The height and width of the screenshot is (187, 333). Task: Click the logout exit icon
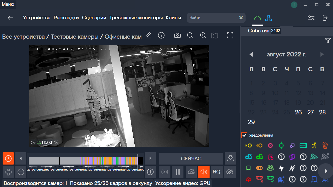pos(325,18)
